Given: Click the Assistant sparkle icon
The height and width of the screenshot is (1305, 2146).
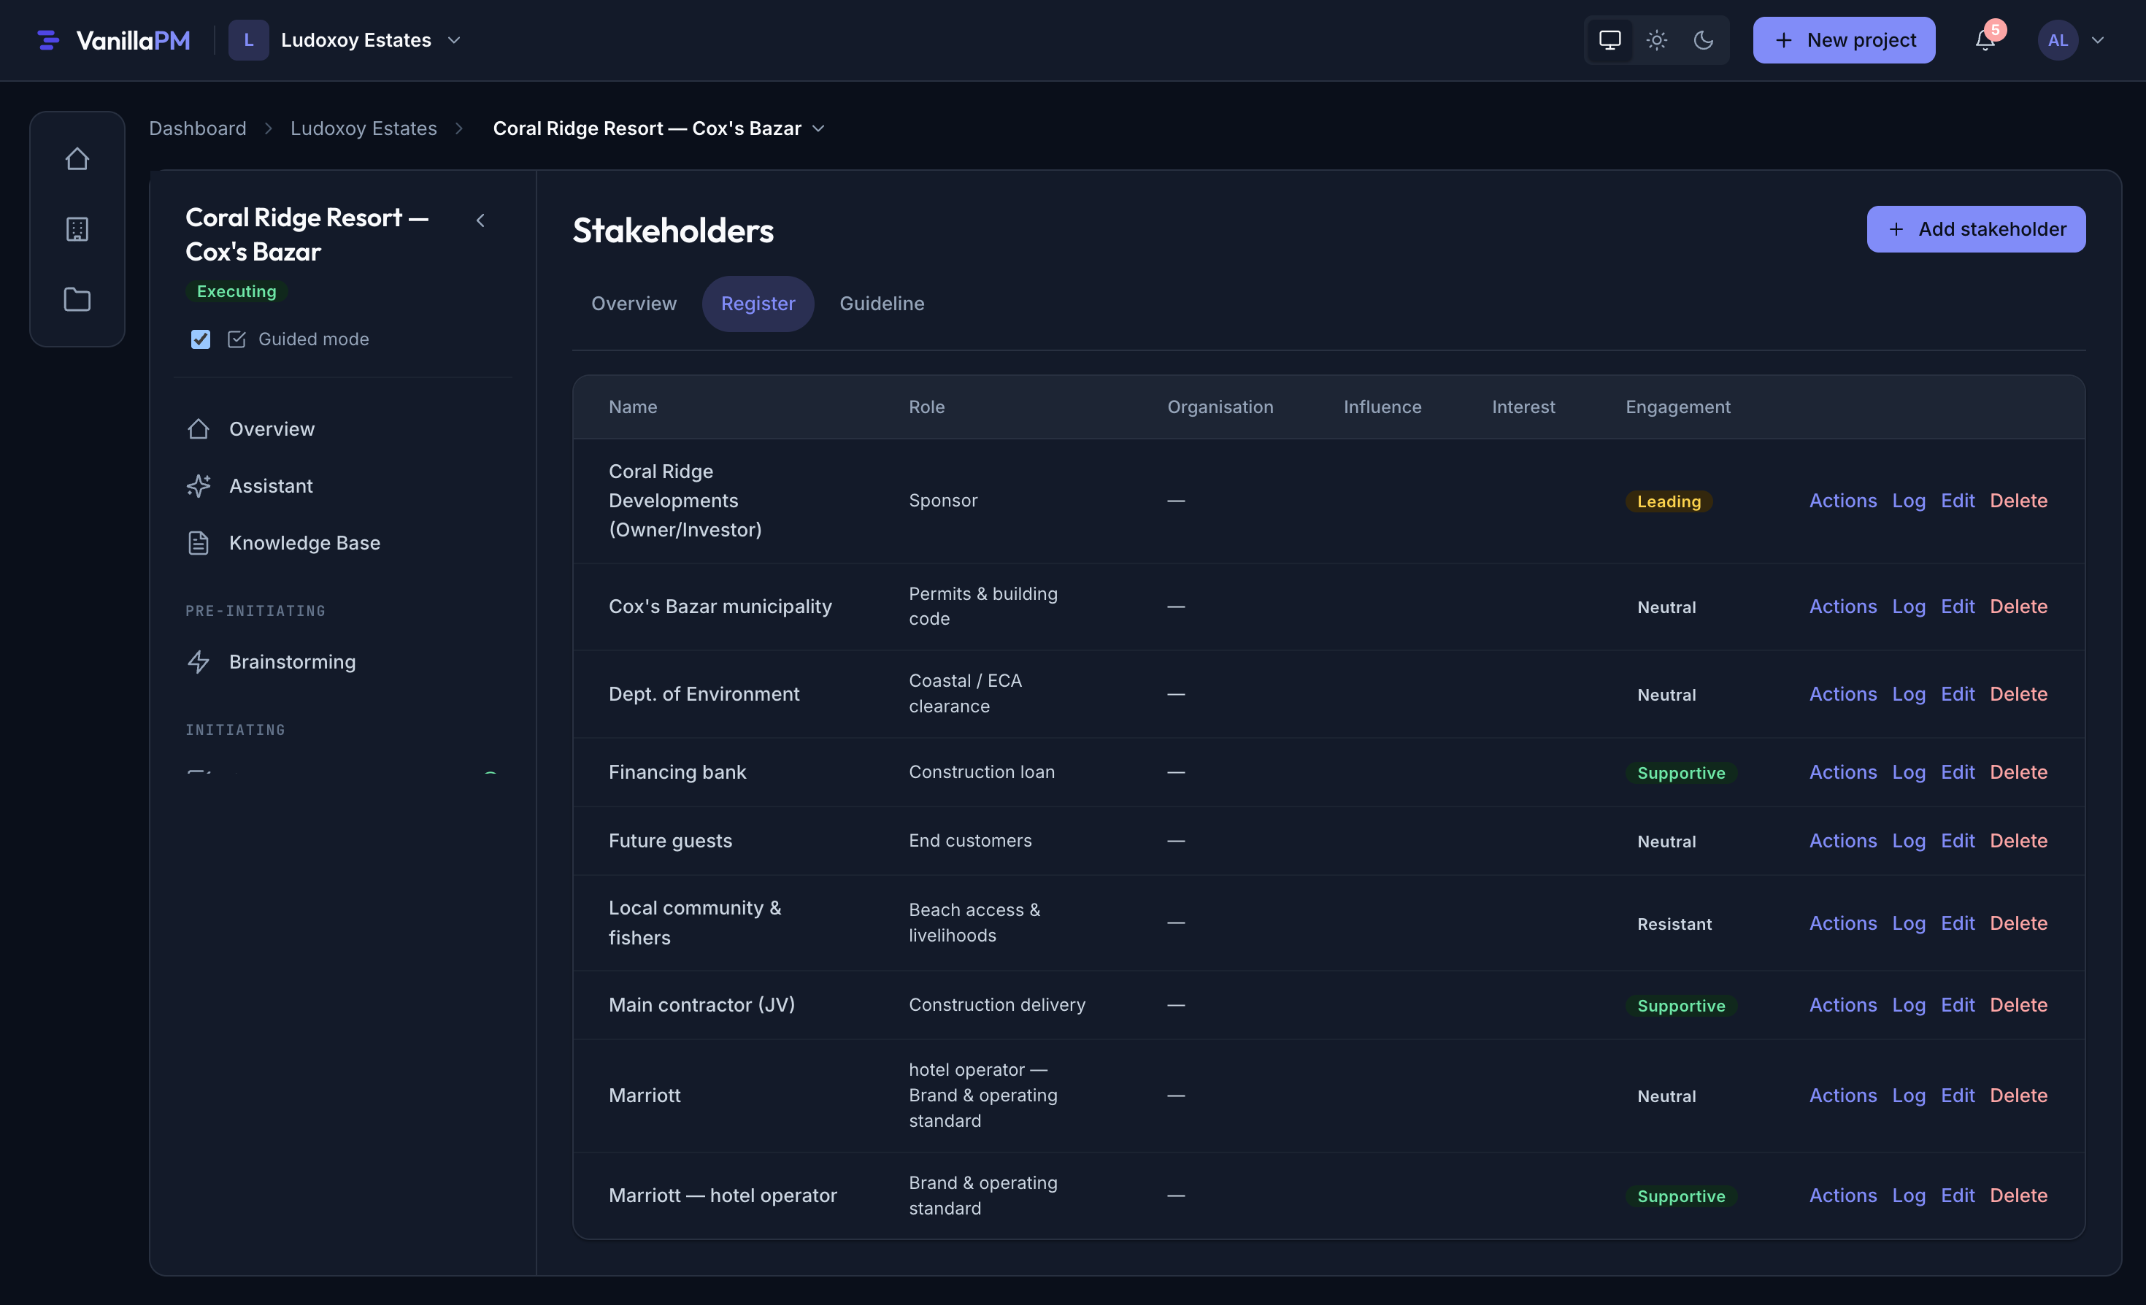Looking at the screenshot, I should coord(199,486).
